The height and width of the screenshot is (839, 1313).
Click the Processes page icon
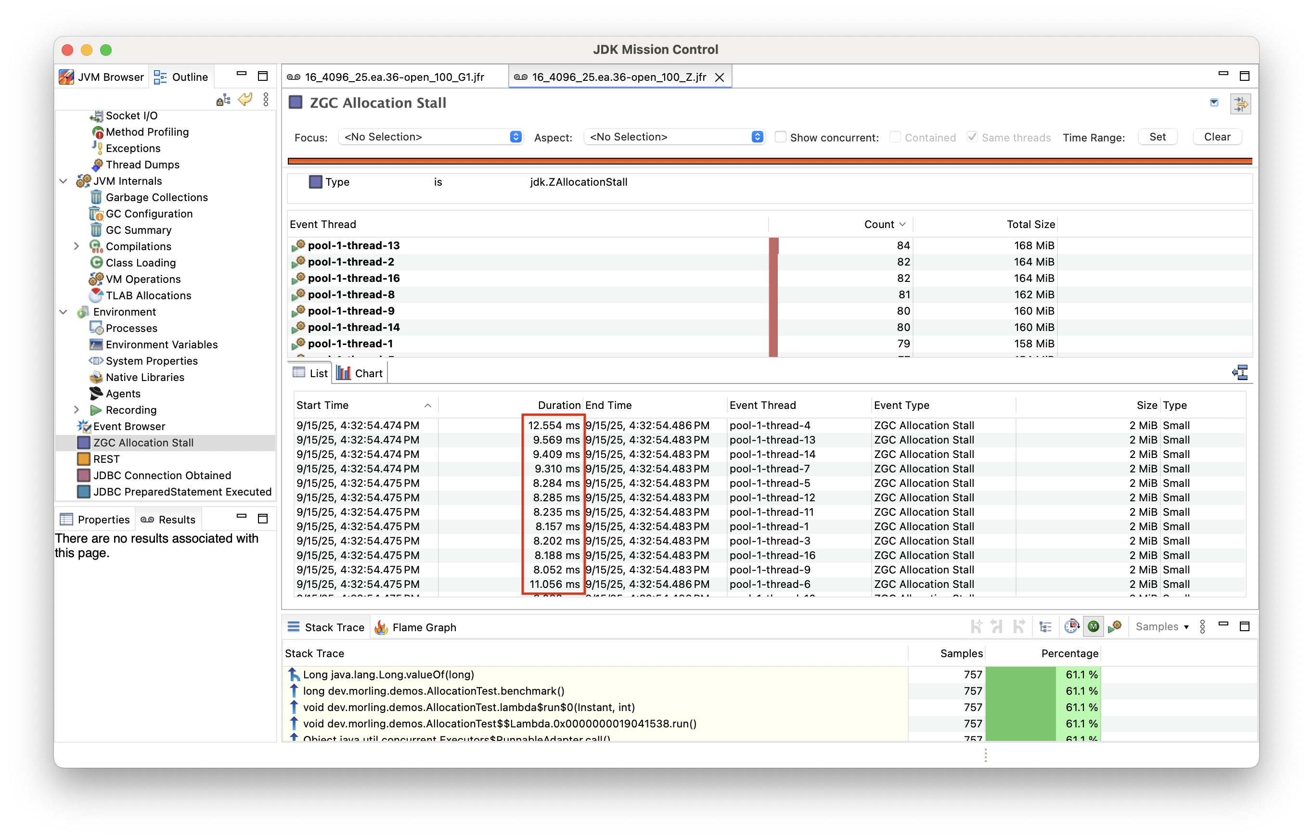pyautogui.click(x=96, y=328)
